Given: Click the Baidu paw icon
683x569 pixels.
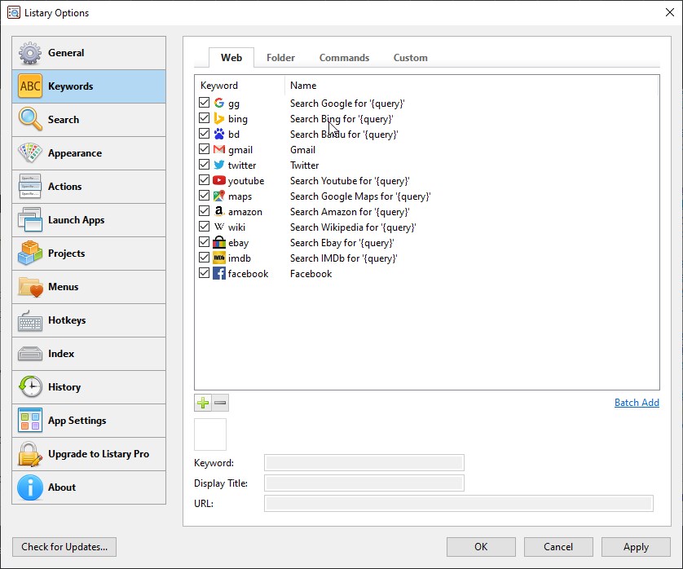Looking at the screenshot, I should (x=219, y=134).
